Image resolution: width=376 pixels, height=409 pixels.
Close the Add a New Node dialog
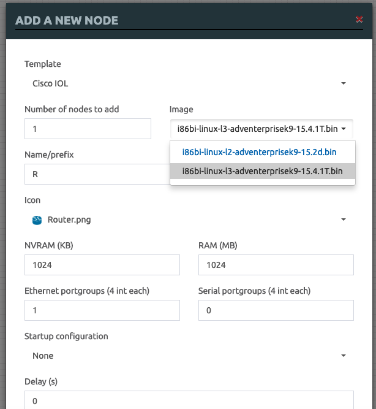click(359, 19)
